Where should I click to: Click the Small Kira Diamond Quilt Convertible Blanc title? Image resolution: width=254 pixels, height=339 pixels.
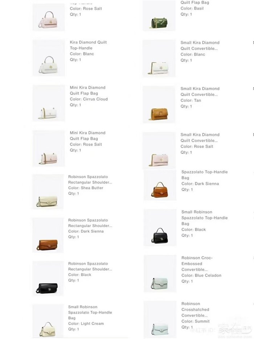(200, 46)
